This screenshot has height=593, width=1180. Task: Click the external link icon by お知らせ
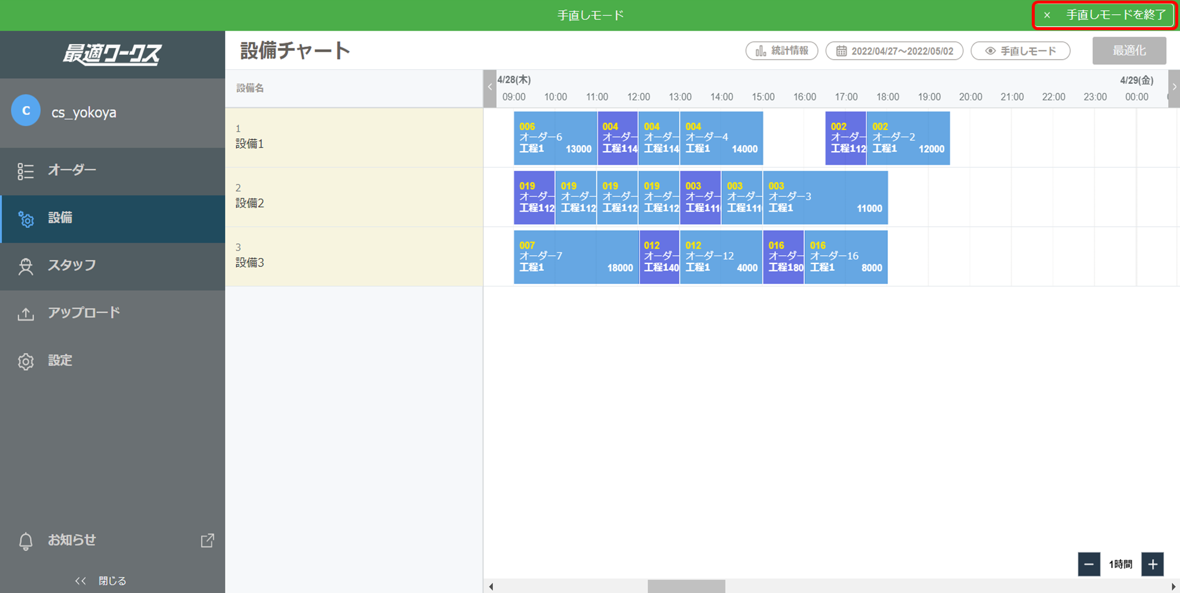tap(207, 540)
